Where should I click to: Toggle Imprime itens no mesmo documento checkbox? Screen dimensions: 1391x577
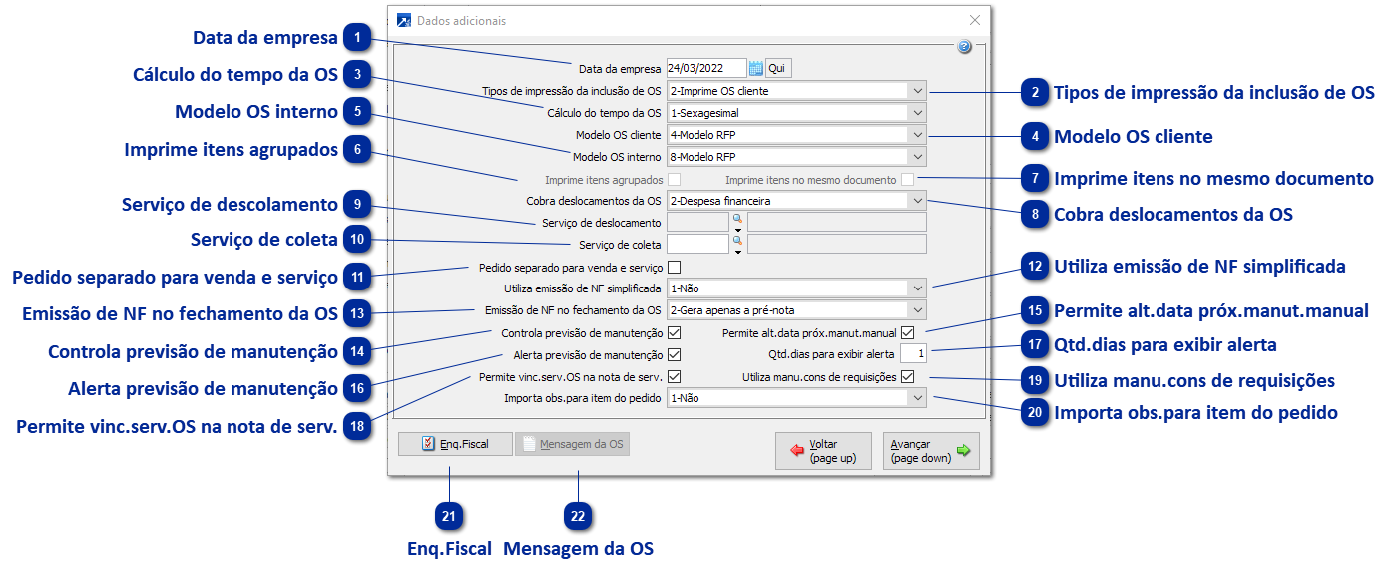[907, 180]
